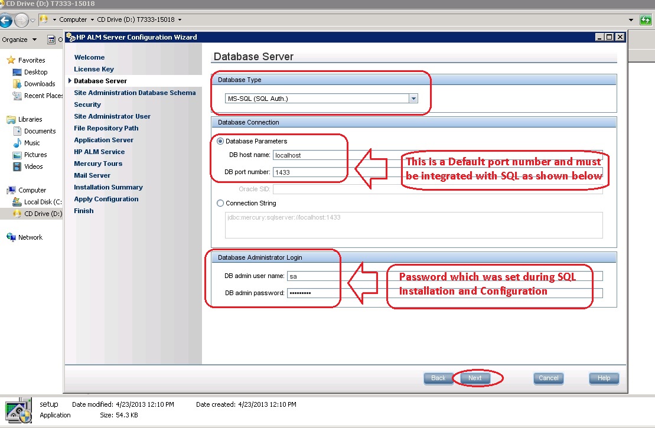Open the Apply Configuration step

click(106, 199)
